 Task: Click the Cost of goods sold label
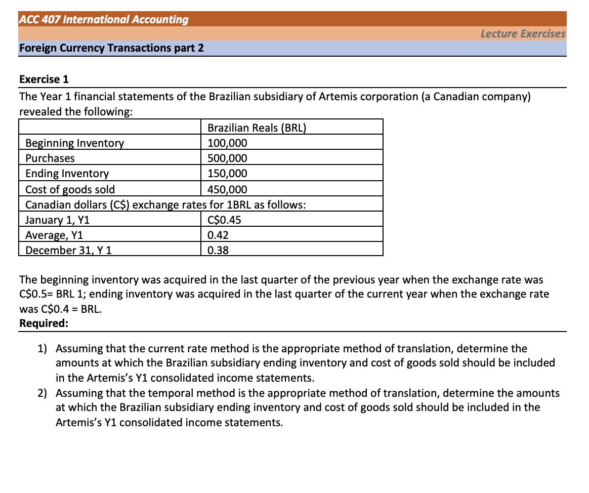(70, 189)
